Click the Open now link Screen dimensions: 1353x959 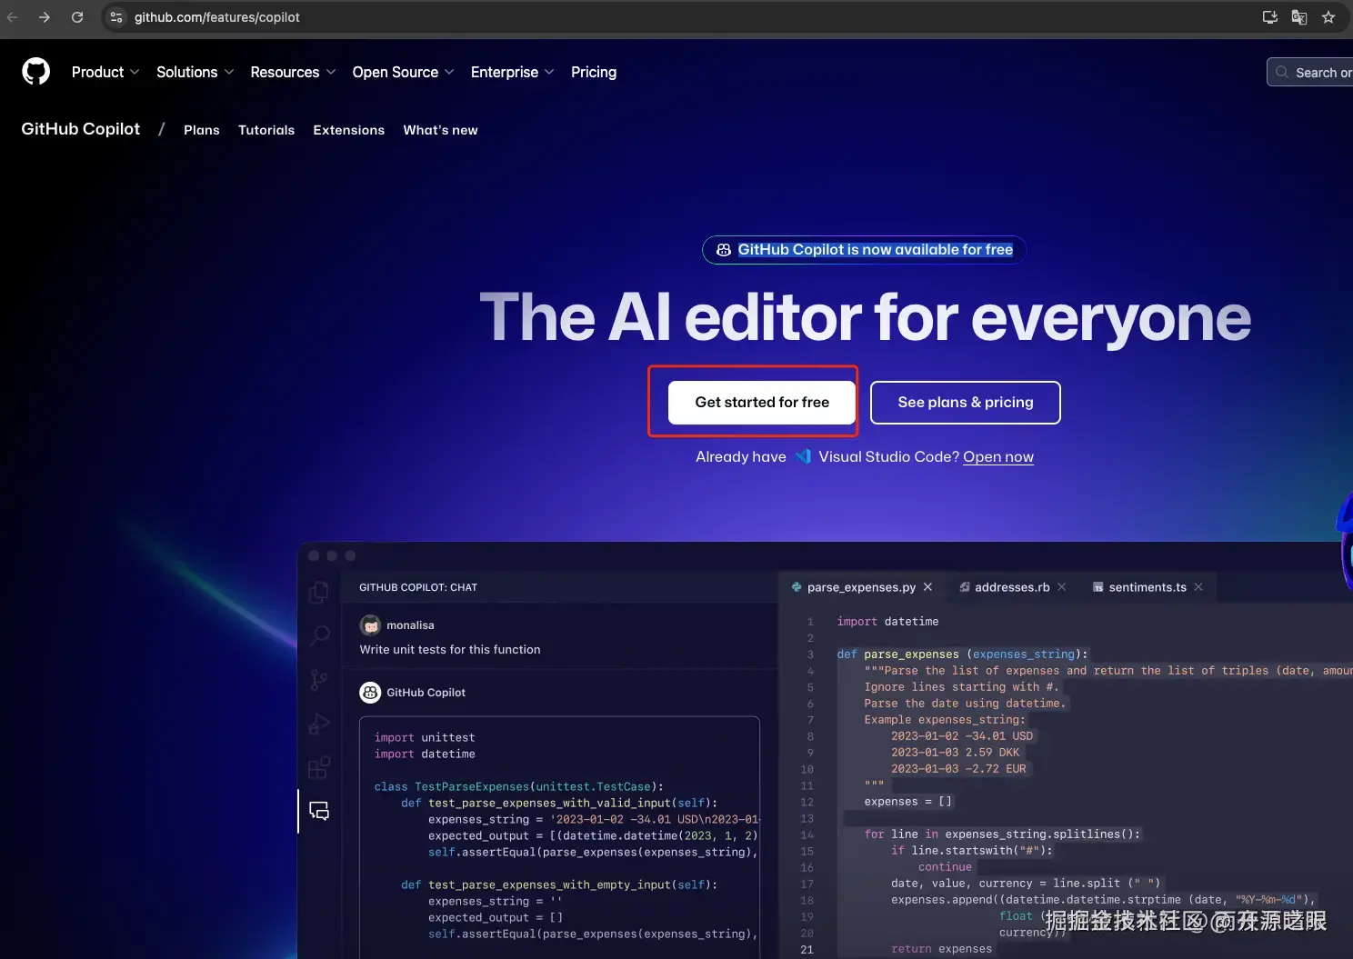pos(998,456)
